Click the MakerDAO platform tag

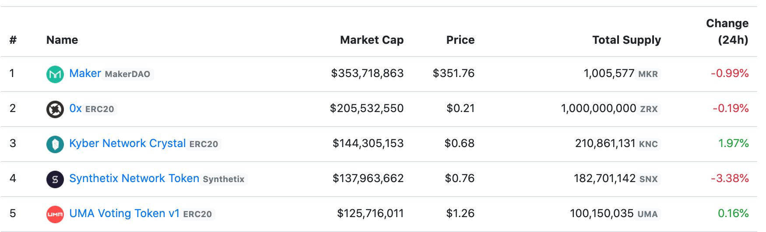click(x=127, y=74)
